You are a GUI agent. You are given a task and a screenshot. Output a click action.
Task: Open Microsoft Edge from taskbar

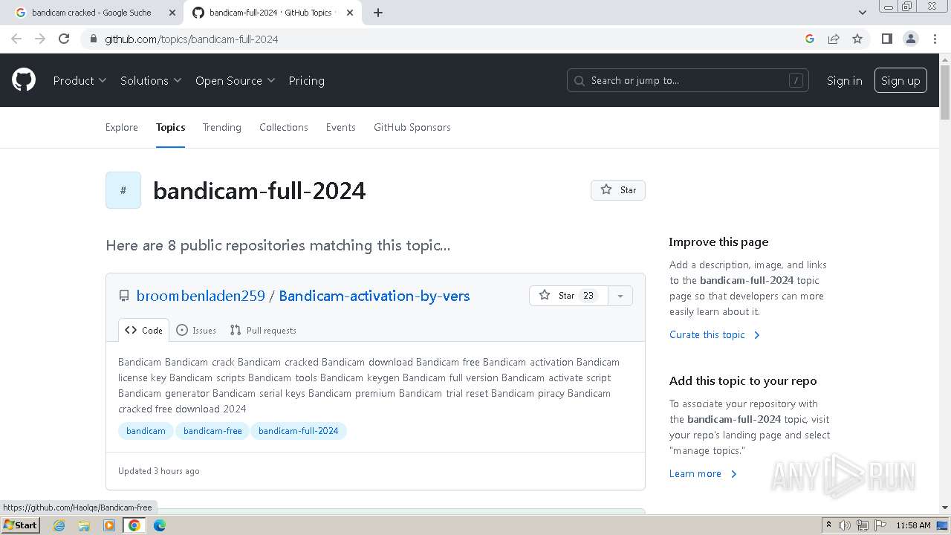159,525
